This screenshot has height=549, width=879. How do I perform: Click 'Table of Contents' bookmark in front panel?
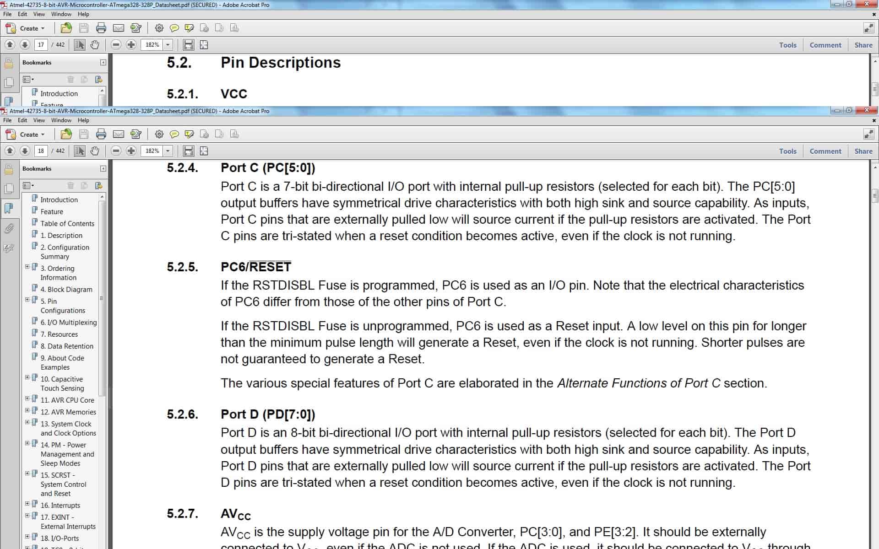coord(67,223)
